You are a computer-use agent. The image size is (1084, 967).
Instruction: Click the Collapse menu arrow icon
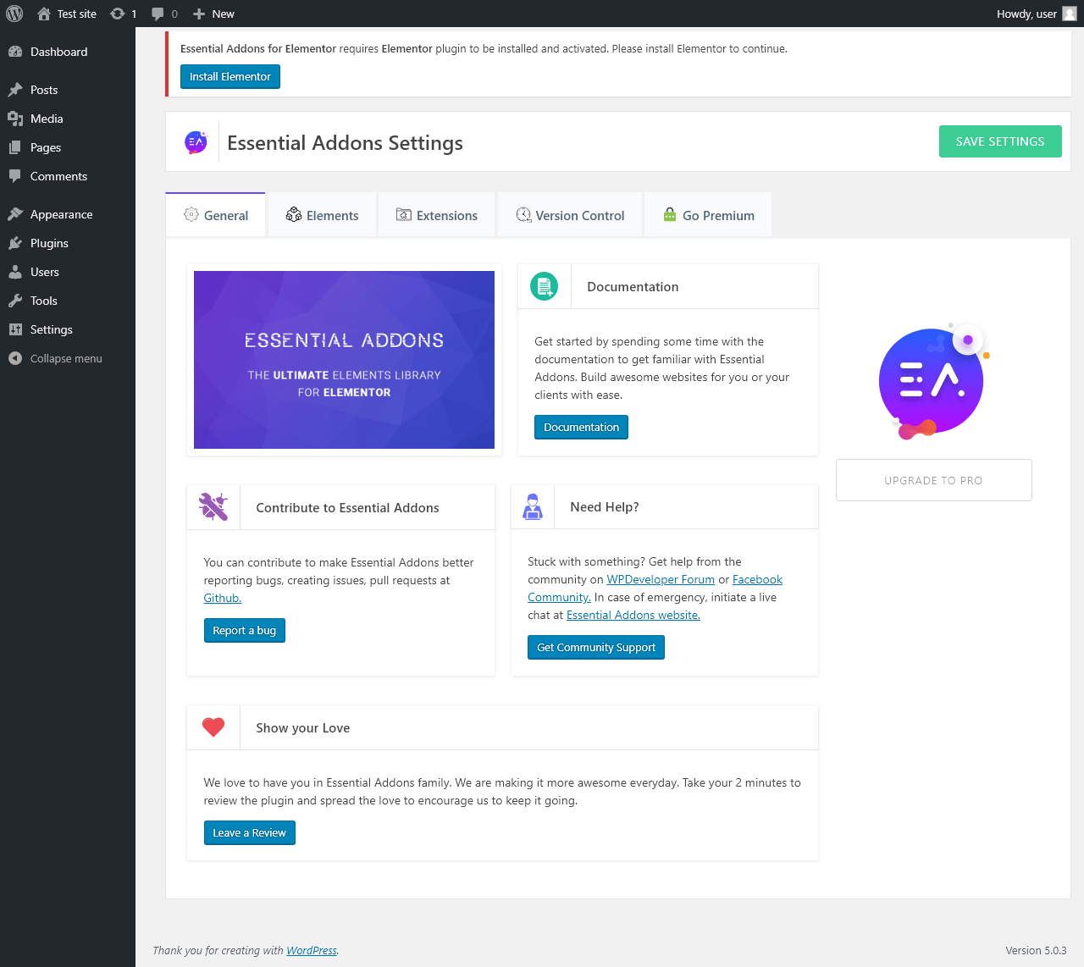click(x=15, y=358)
